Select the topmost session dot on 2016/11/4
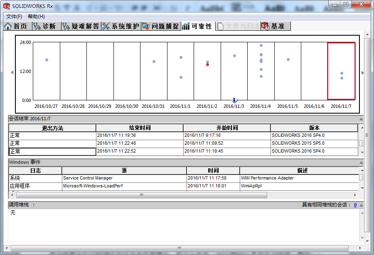 (261, 46)
